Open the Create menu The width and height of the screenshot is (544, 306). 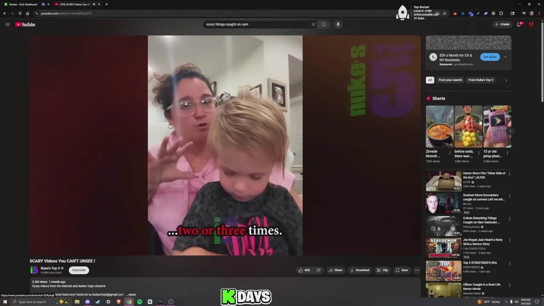click(502, 24)
